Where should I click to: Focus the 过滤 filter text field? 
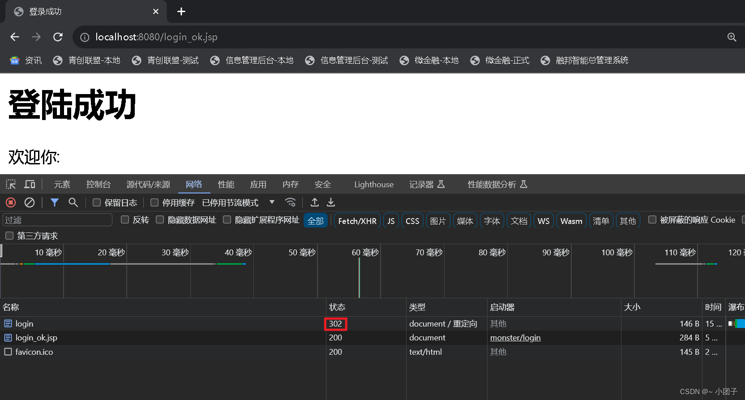[x=57, y=220]
